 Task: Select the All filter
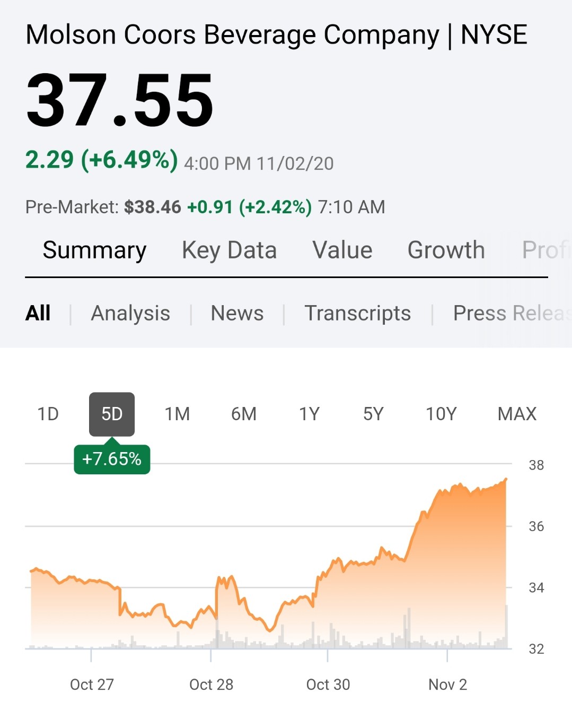click(38, 314)
